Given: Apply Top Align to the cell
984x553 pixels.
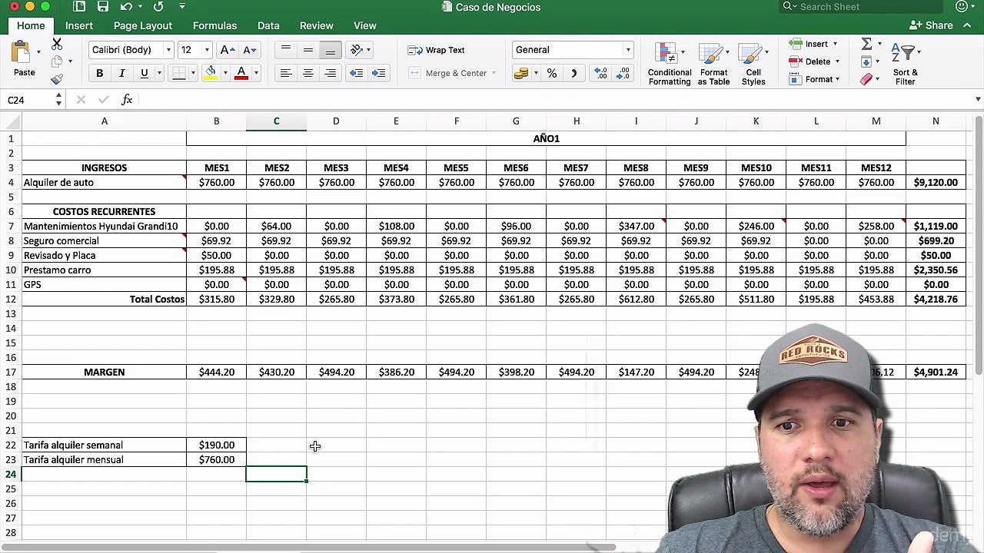Looking at the screenshot, I should point(285,50).
